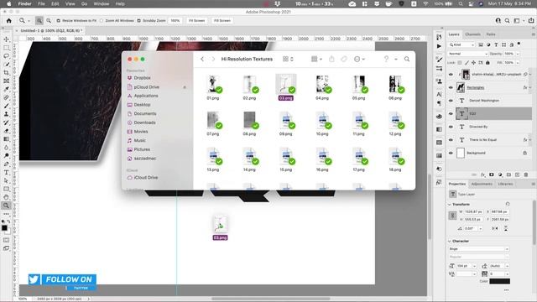Click Finder Share icon
Viewport: 537px width, 302px height.
331,59
